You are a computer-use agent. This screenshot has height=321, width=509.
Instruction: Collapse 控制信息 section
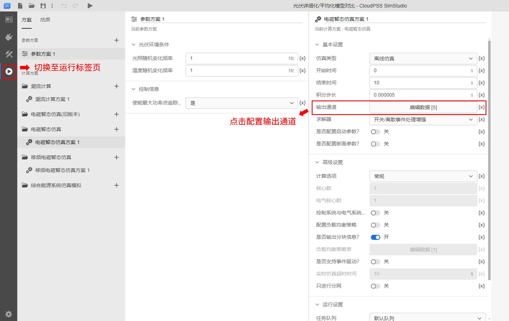coord(133,89)
